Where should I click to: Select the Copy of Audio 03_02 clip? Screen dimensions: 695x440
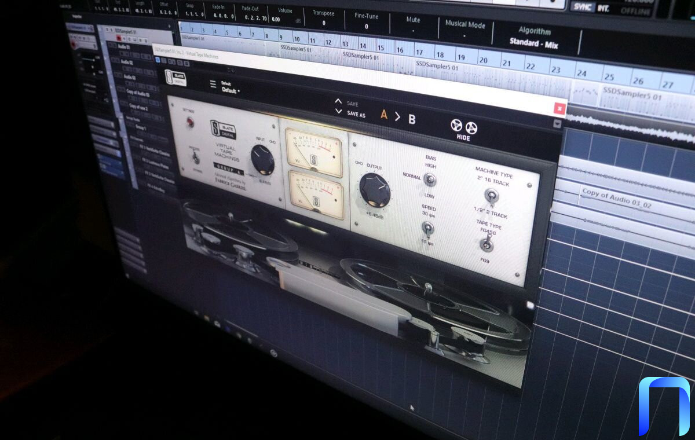pos(637,199)
